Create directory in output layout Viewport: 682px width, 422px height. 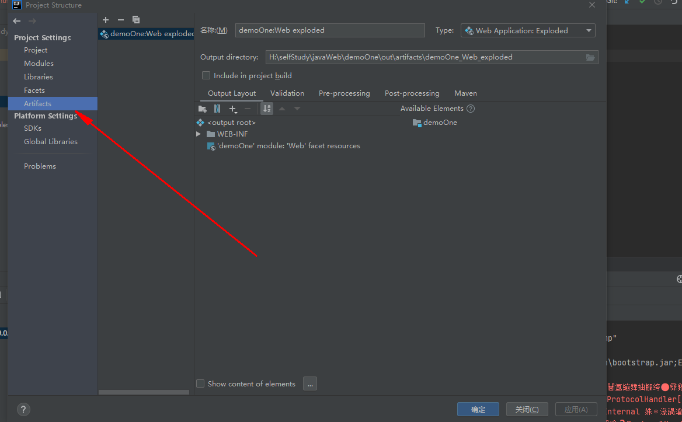(x=202, y=109)
